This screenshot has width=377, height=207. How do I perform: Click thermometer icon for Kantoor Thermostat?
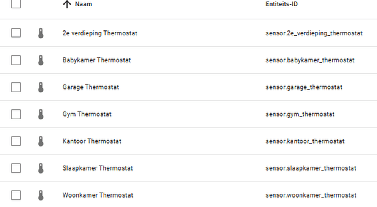point(41,141)
